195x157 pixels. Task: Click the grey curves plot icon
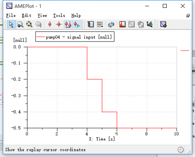click(x=131, y=24)
